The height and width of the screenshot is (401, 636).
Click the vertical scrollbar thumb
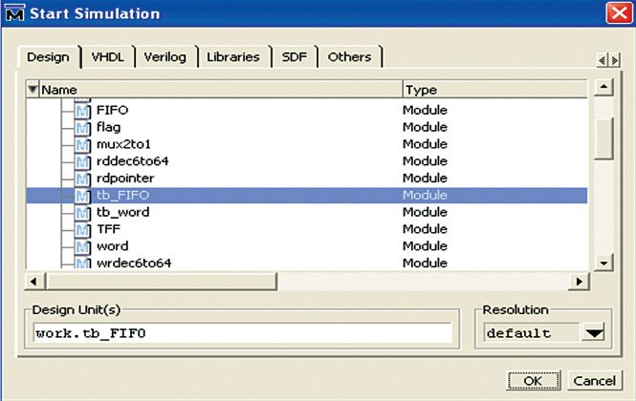click(x=603, y=138)
